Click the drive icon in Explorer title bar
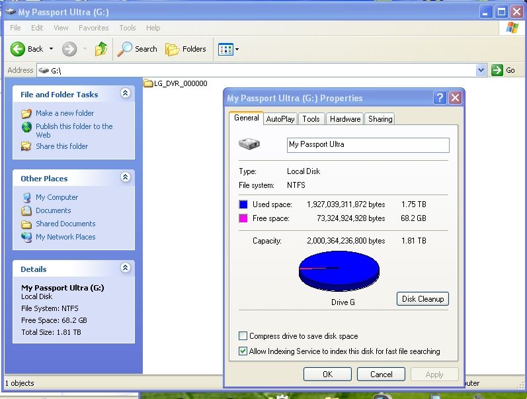 (11, 12)
